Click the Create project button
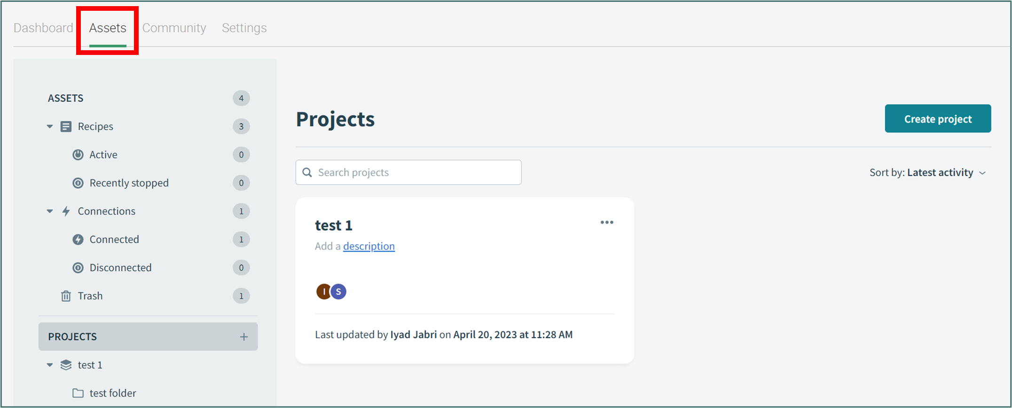 [938, 118]
